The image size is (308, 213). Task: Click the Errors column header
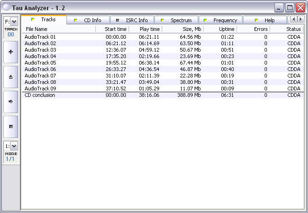click(254, 29)
